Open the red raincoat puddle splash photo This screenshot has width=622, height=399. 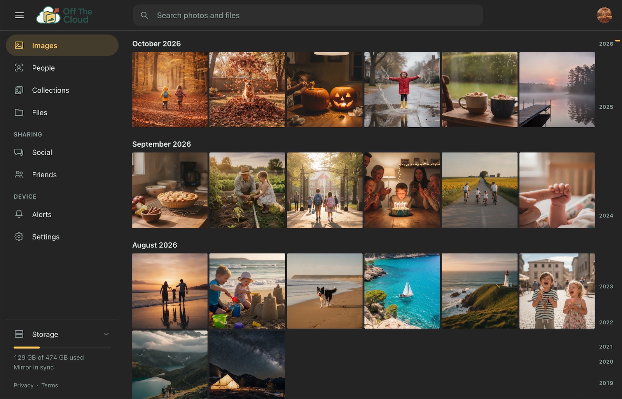click(402, 90)
